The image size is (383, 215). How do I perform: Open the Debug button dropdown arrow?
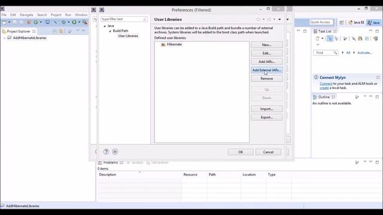click(69, 22)
